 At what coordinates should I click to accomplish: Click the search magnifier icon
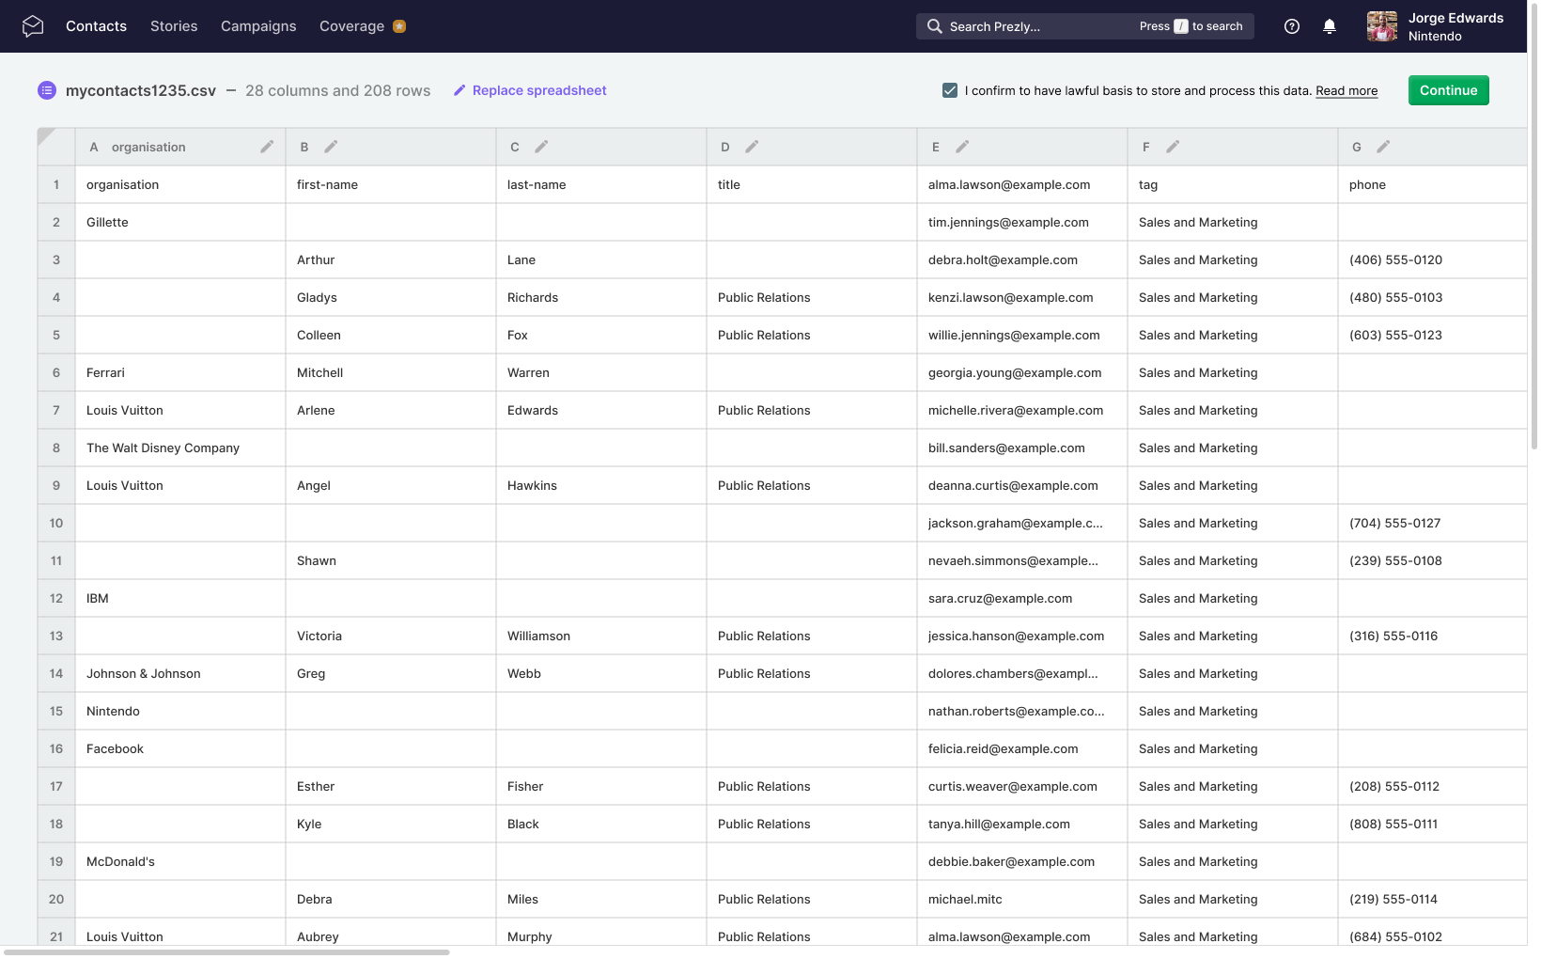[934, 26]
